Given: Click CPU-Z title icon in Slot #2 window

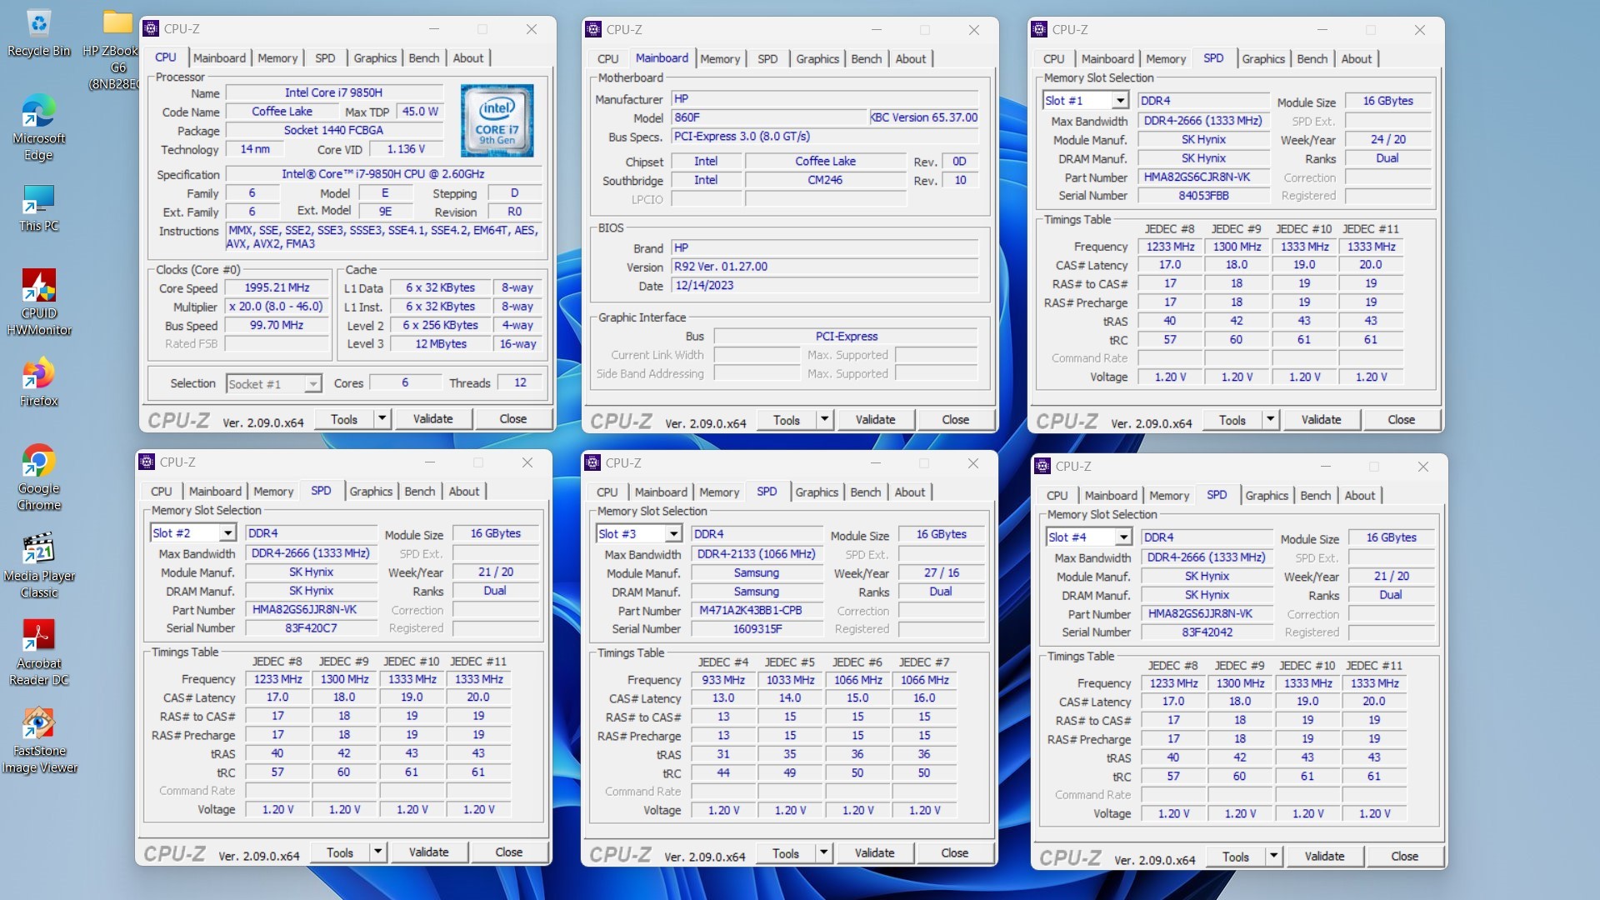Looking at the screenshot, I should [x=147, y=462].
